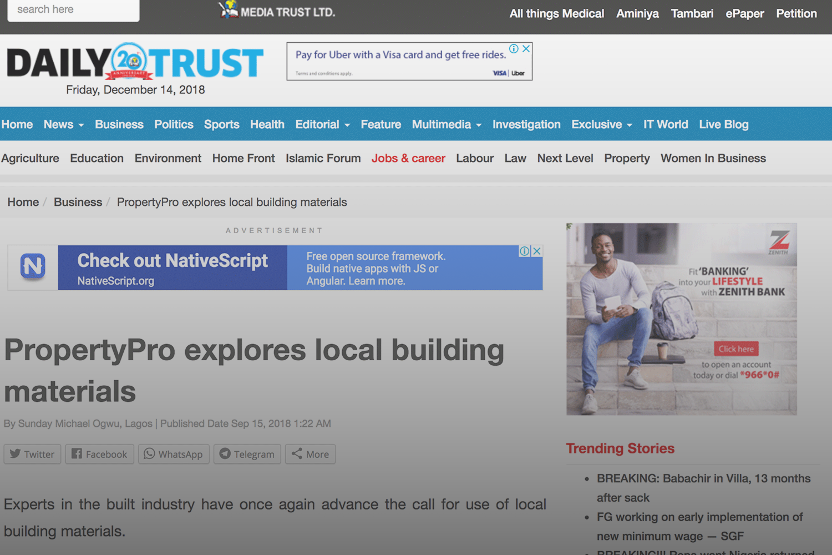Open More sharing options
The width and height of the screenshot is (832, 555).
click(310, 454)
